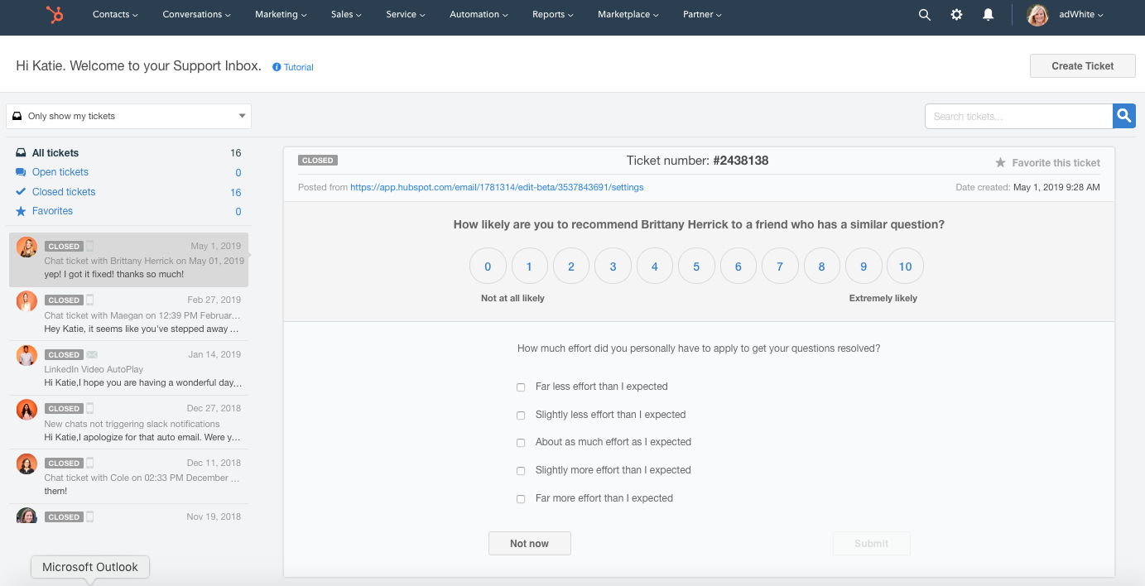Click the Tutorial info icon
This screenshot has height=586, width=1145.
(277, 67)
